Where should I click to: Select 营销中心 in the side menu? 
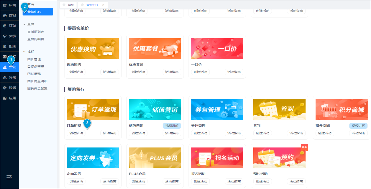38,12
